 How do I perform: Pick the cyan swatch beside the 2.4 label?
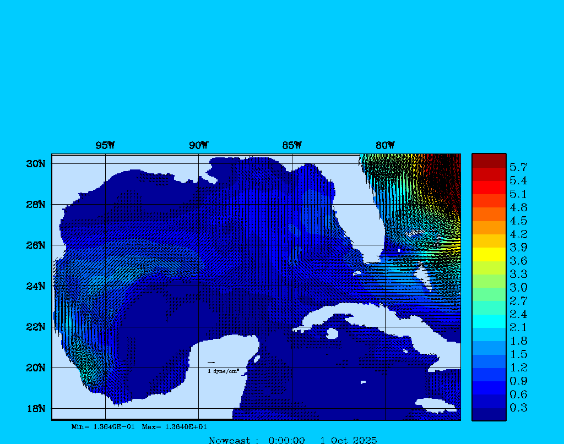pyautogui.click(x=489, y=321)
